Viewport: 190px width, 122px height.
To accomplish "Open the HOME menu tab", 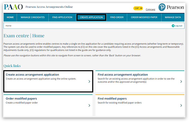I will [10, 17].
